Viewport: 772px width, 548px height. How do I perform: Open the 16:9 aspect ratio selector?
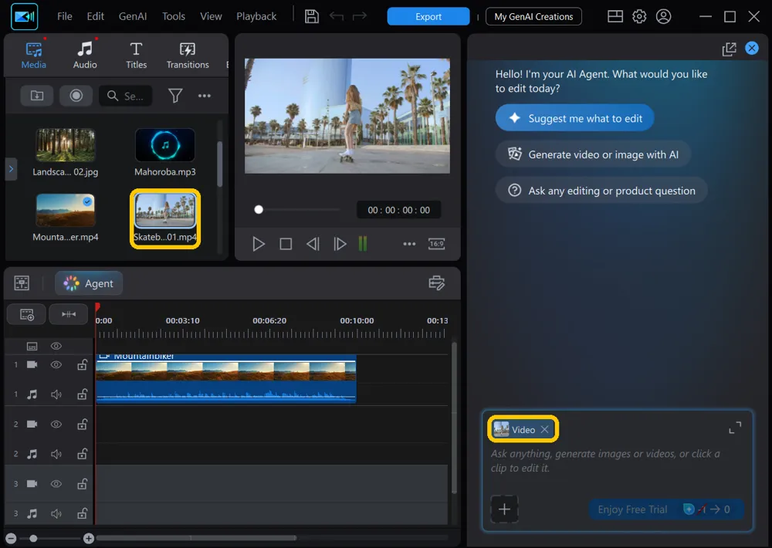pyautogui.click(x=436, y=244)
